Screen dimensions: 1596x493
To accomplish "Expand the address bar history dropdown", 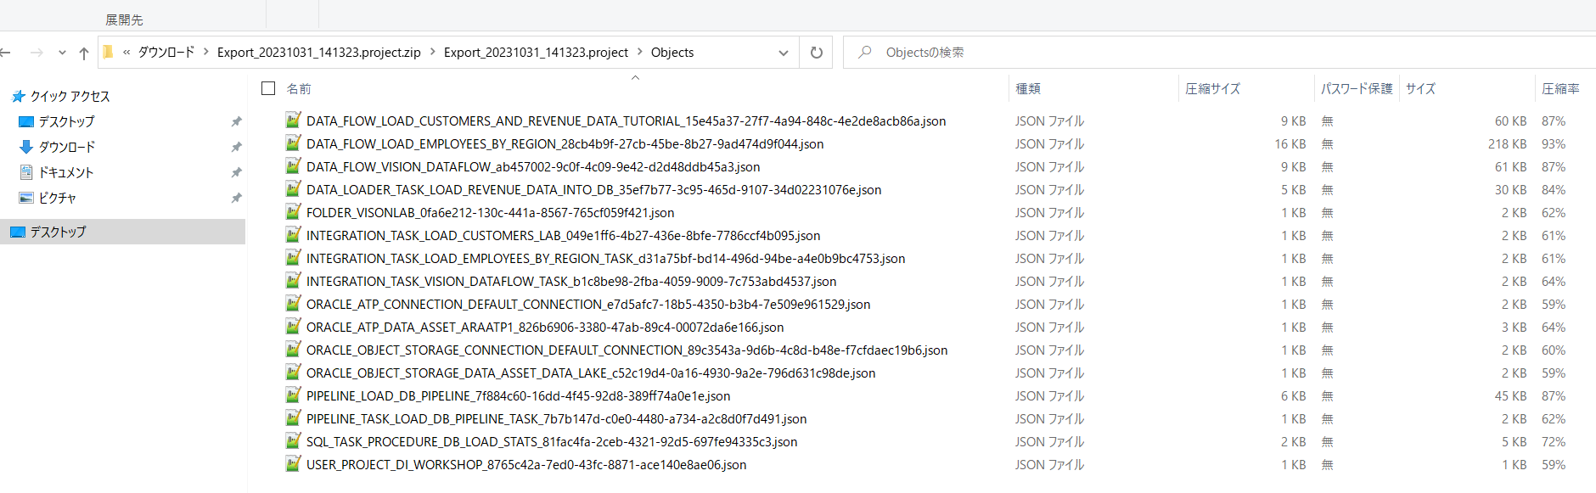I will point(783,53).
